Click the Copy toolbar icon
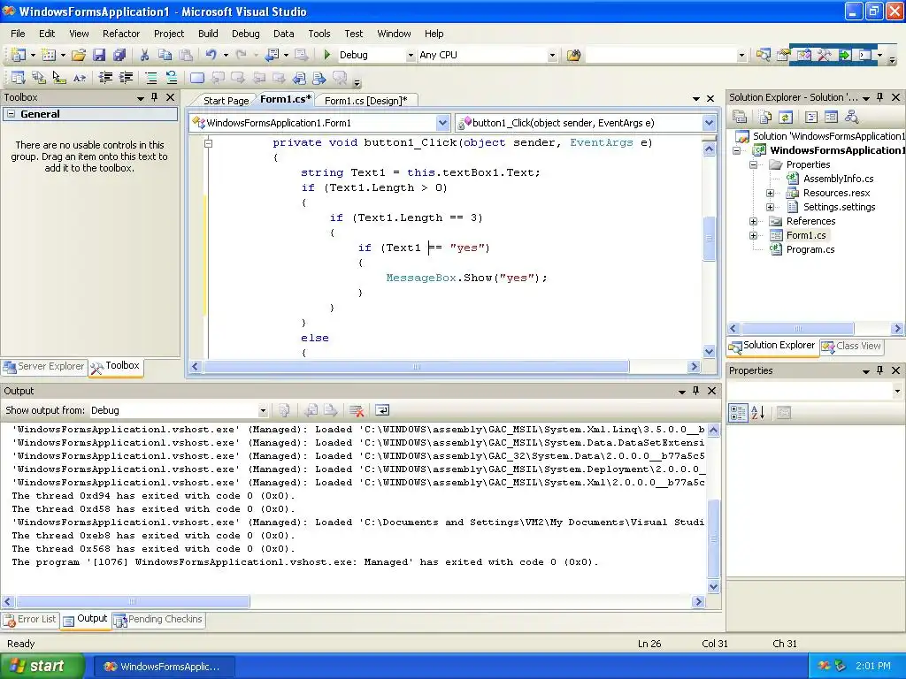Viewport: 906px width, 679px height. click(x=165, y=55)
